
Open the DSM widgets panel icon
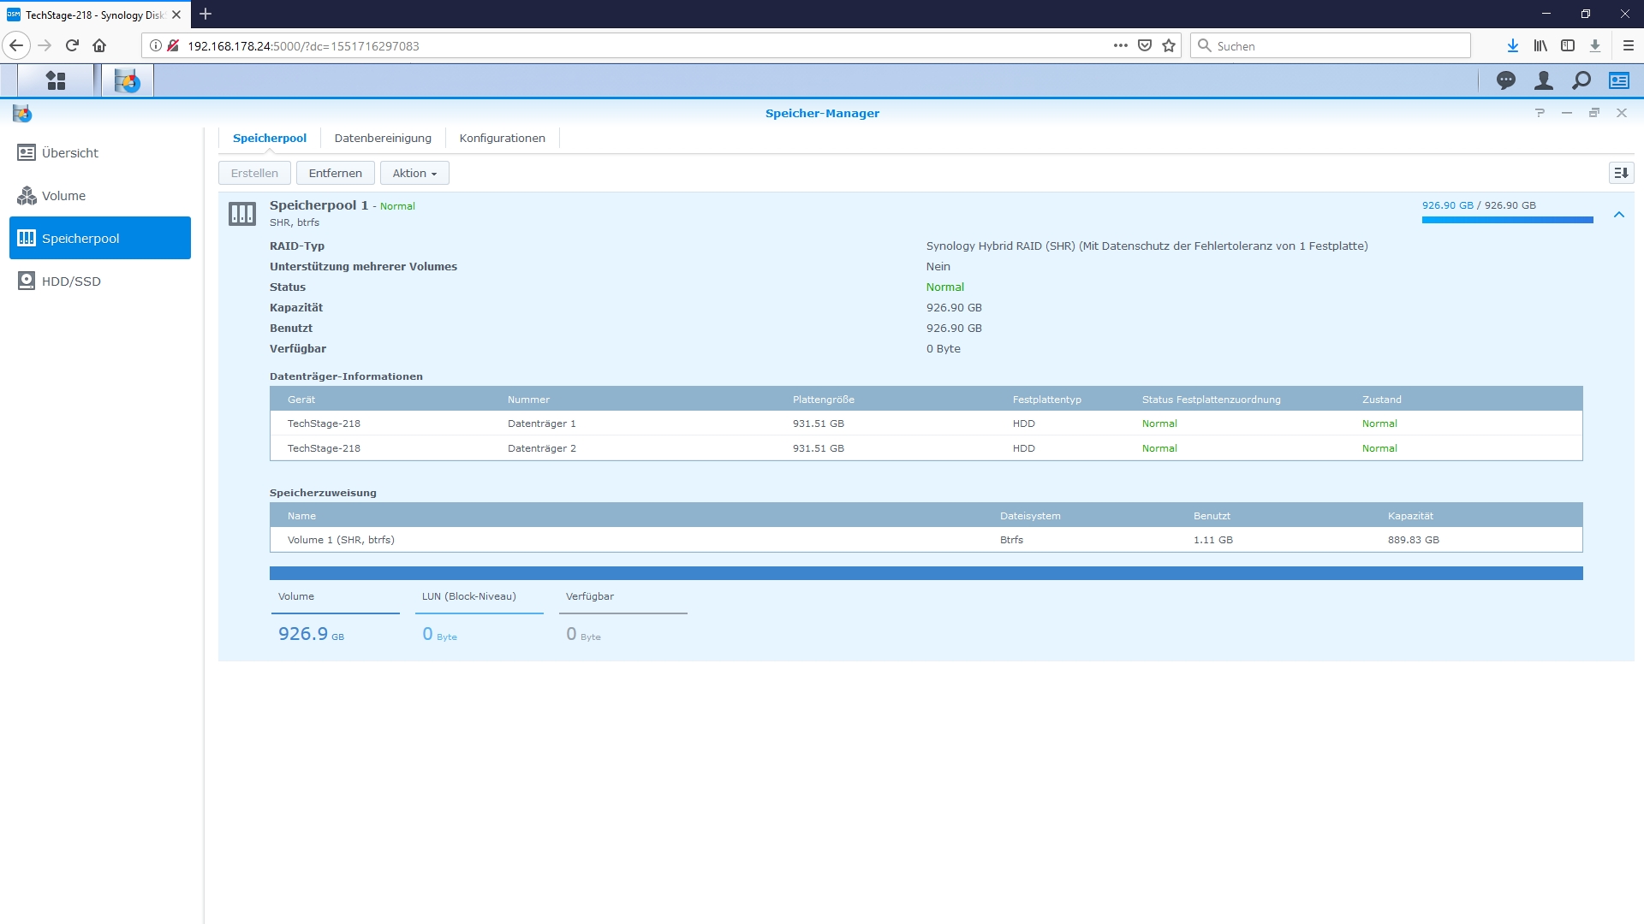[1618, 80]
